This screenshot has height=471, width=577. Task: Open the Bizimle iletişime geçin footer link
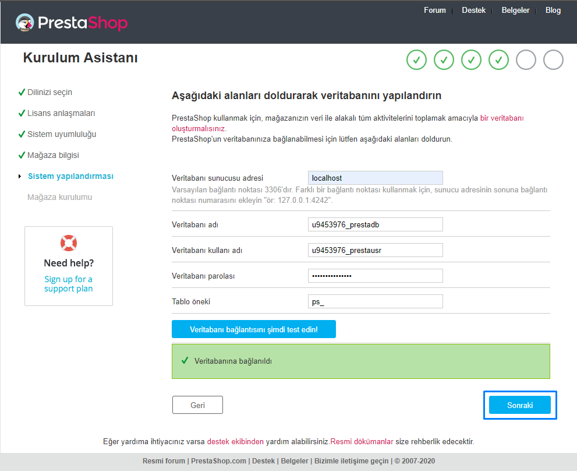coord(352,461)
